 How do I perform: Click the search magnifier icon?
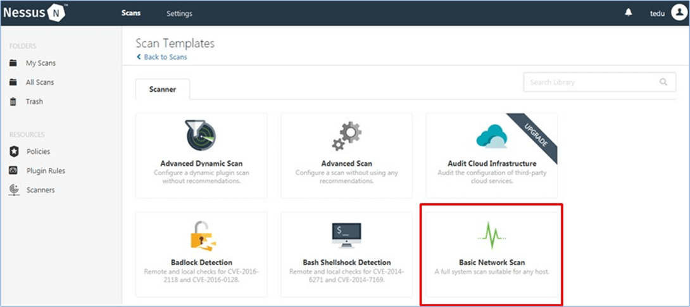coord(663,82)
